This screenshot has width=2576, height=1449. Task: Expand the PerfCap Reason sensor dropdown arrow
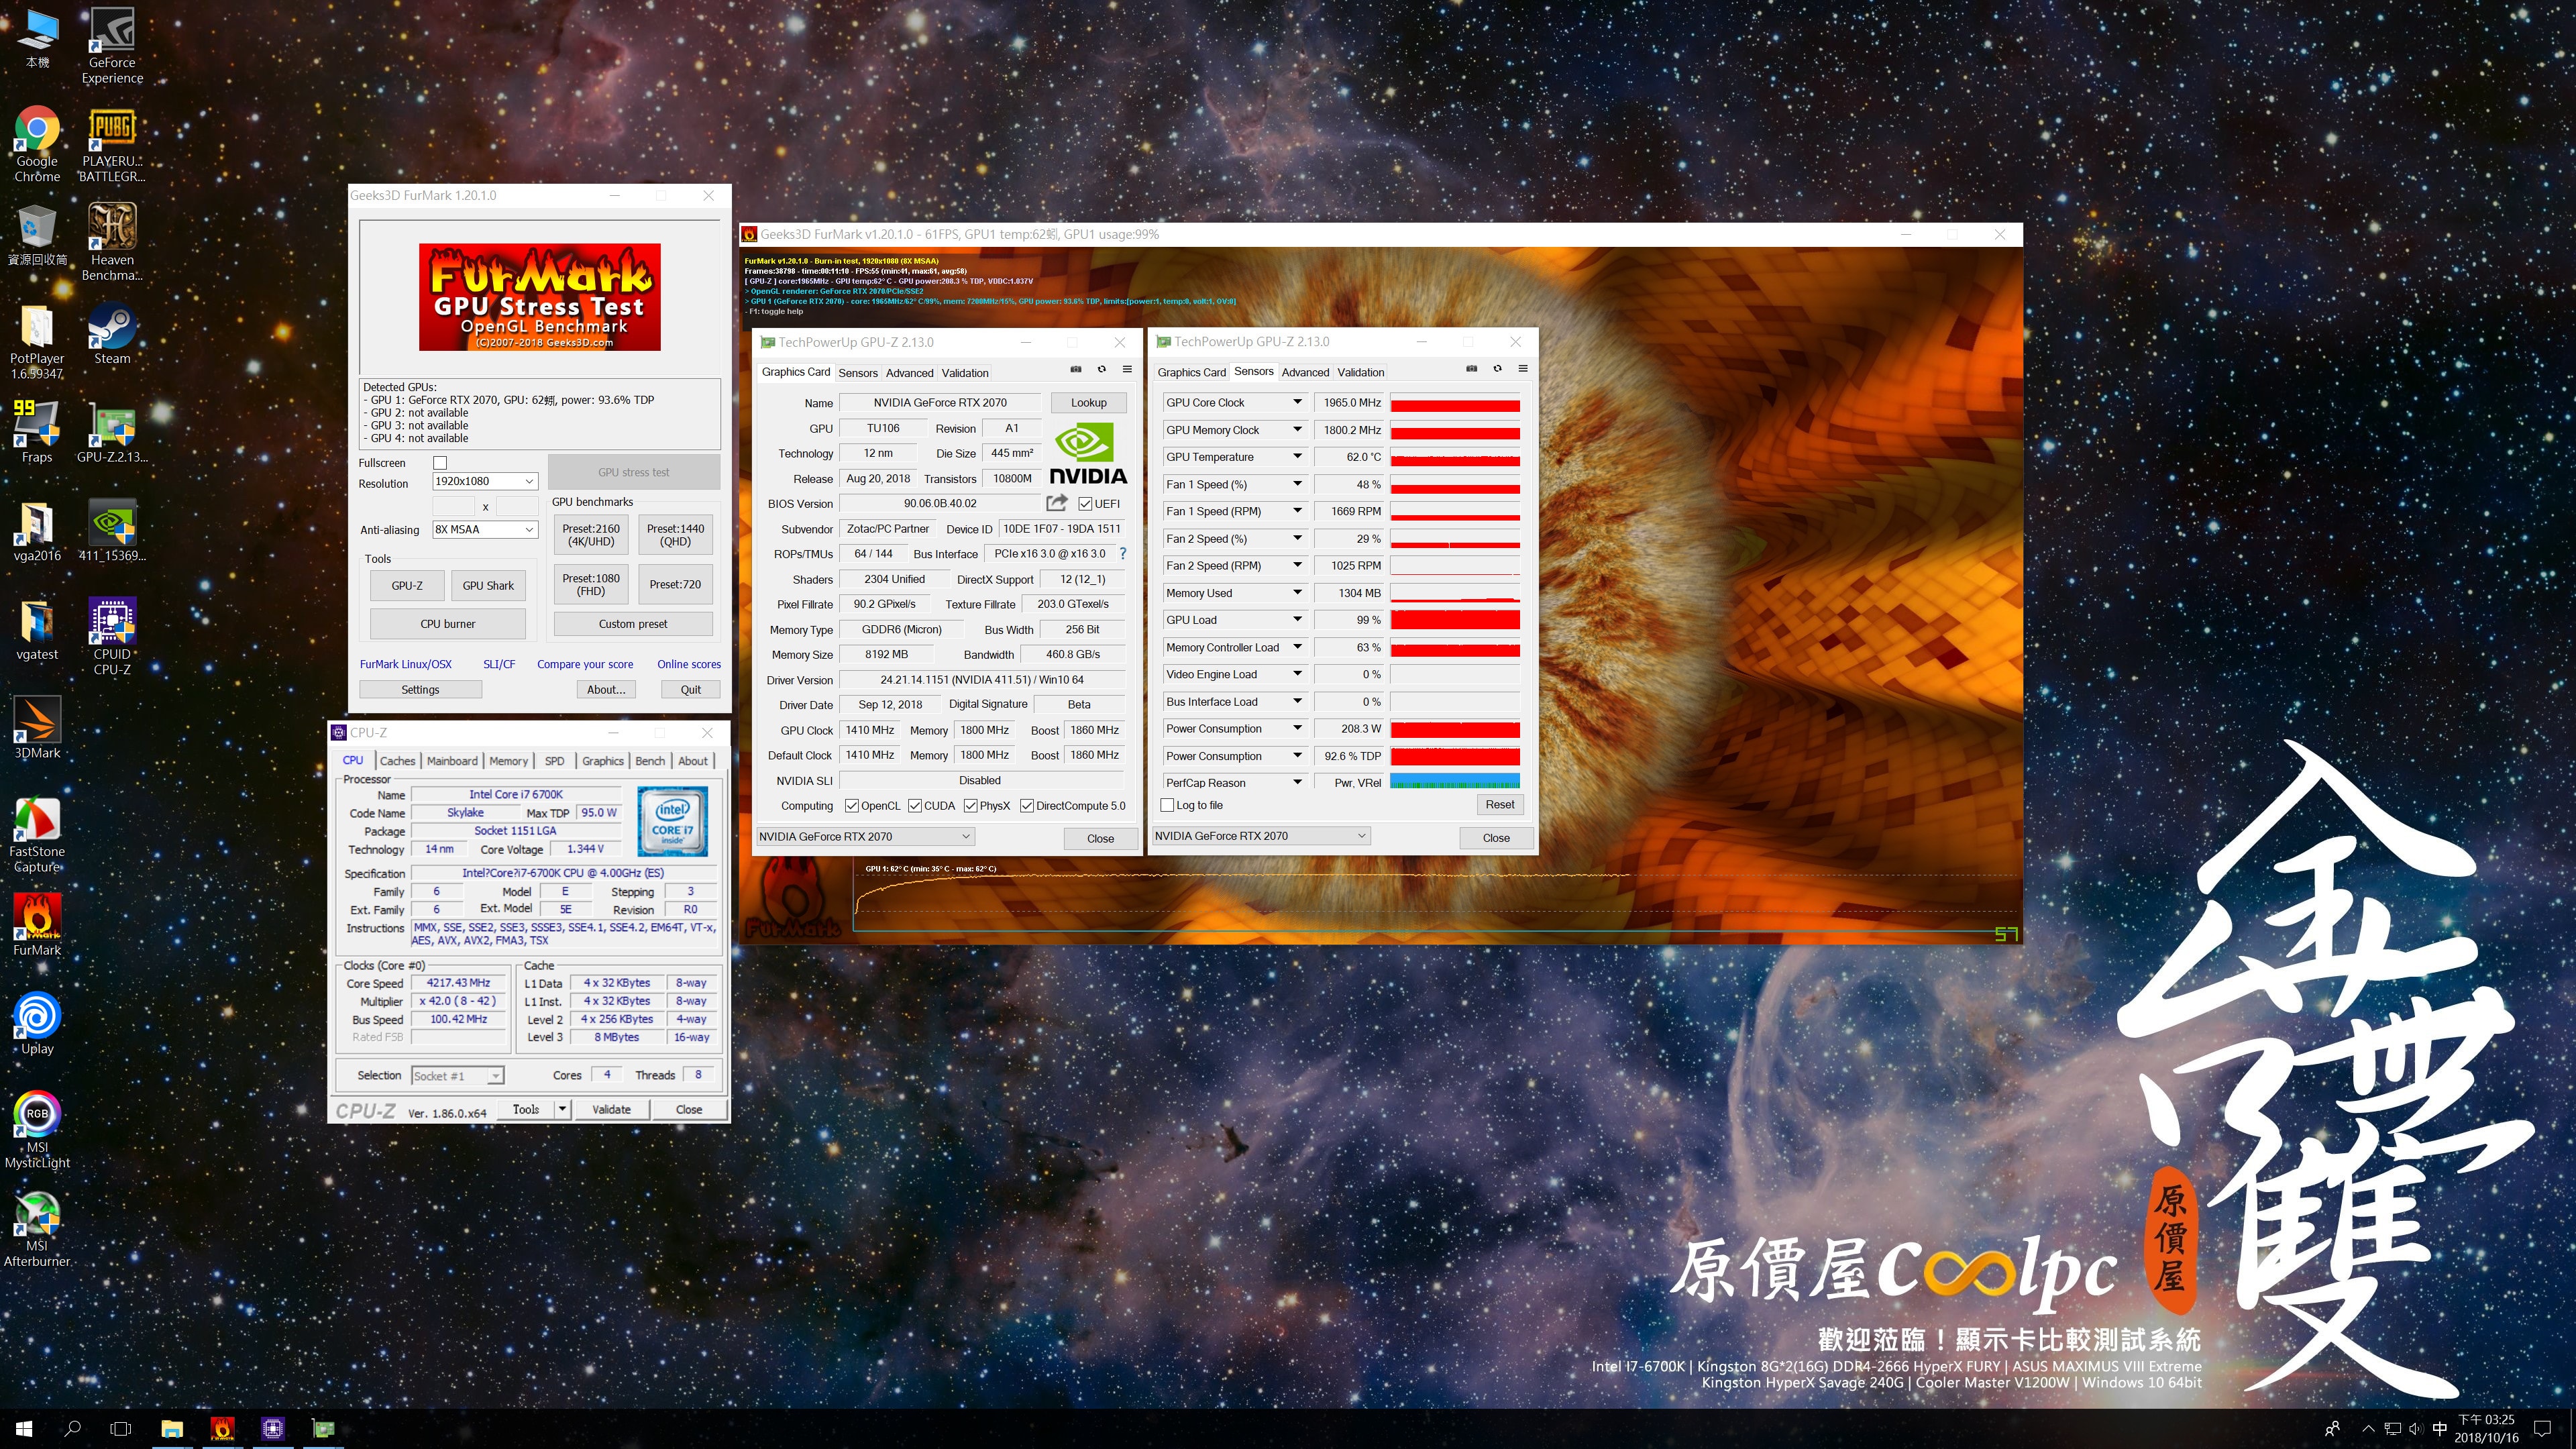(1297, 782)
